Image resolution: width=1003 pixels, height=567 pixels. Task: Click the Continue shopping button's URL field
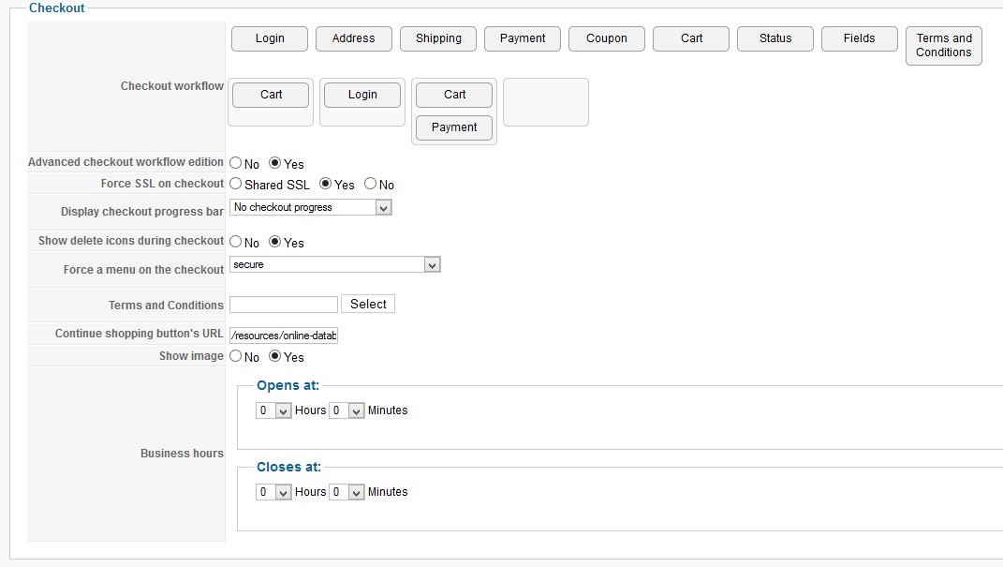coord(283,335)
